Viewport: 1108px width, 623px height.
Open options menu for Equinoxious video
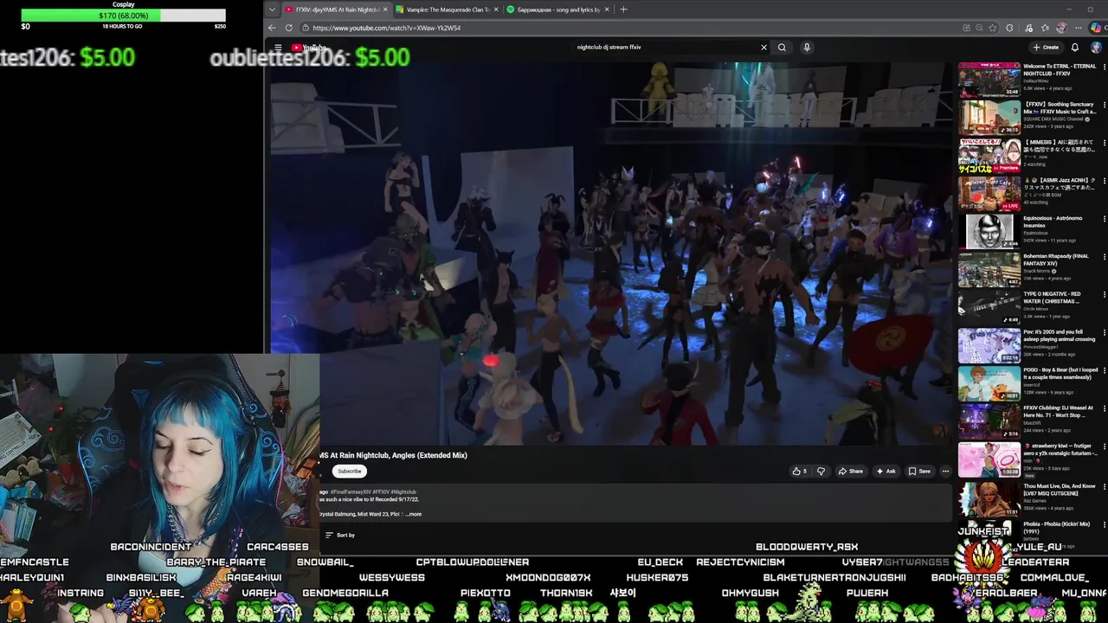tap(1104, 219)
